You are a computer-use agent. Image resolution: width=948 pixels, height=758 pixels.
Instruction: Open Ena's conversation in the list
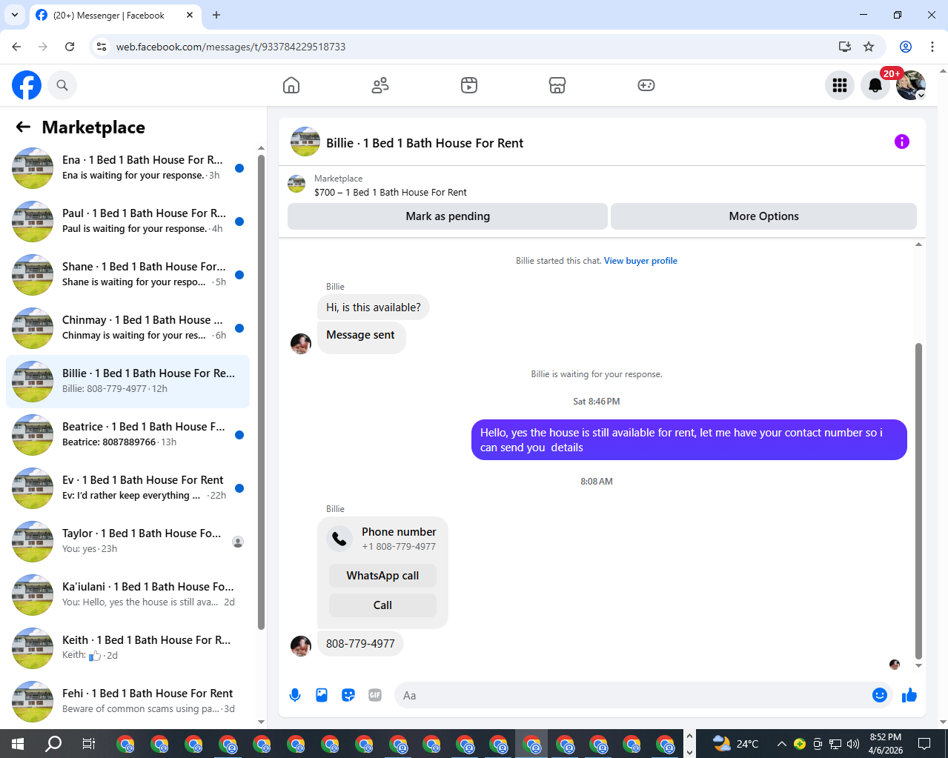pyautogui.click(x=127, y=168)
